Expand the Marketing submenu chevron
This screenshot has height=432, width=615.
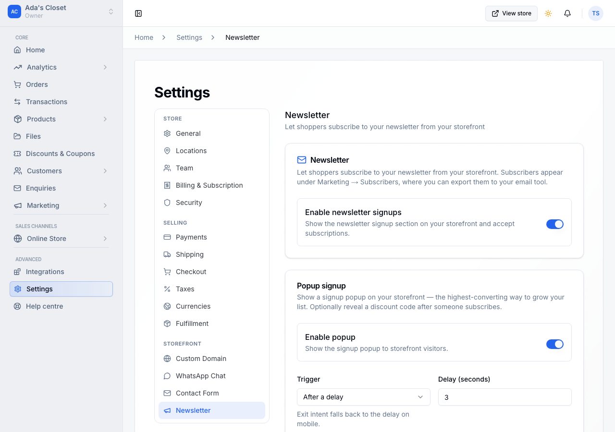coord(105,205)
